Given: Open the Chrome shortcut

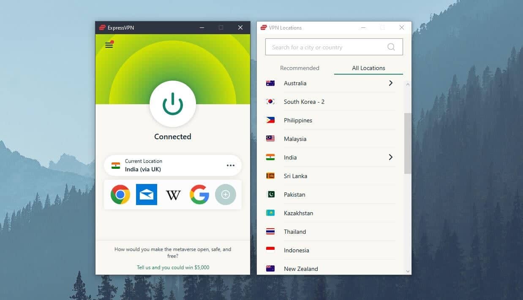Looking at the screenshot, I should 120,195.
